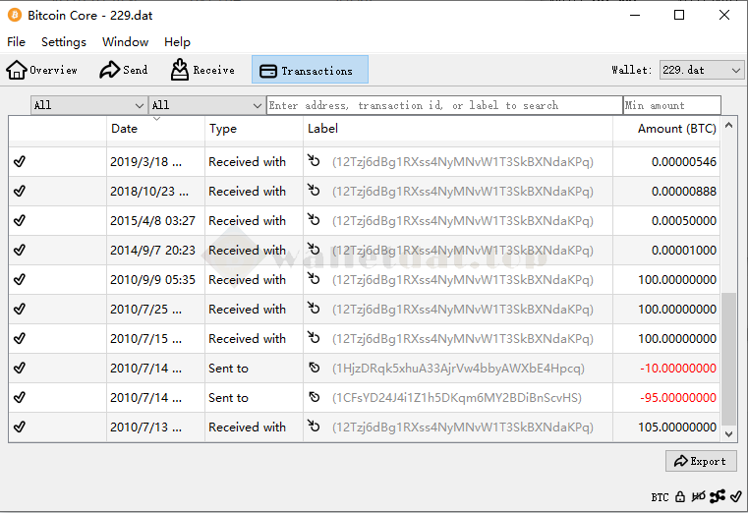Click the synced checkmark in status bar

click(x=736, y=497)
